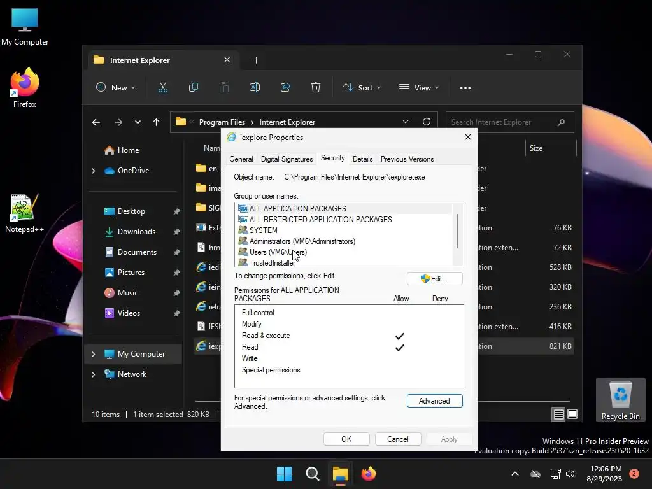The height and width of the screenshot is (489, 652).
Task: Add a new Explorer tab with plus
Action: [x=256, y=60]
